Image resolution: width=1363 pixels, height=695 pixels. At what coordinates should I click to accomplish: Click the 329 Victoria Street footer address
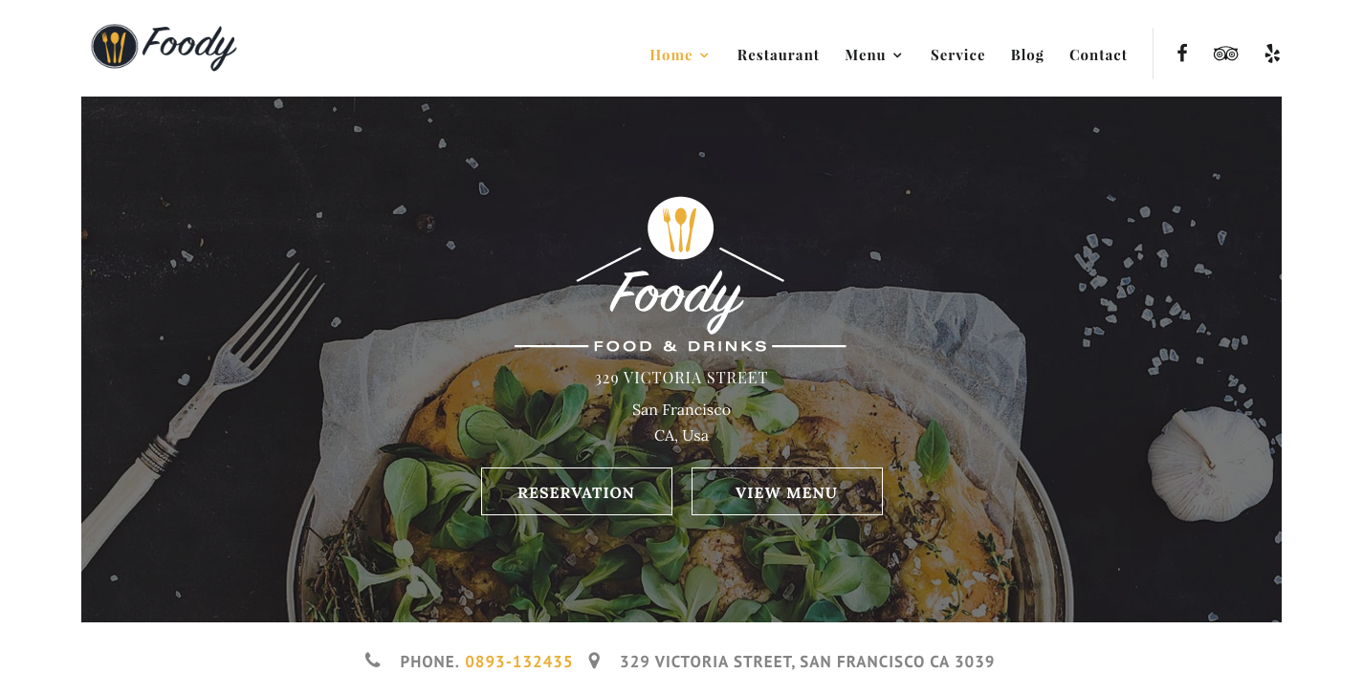coord(807,662)
